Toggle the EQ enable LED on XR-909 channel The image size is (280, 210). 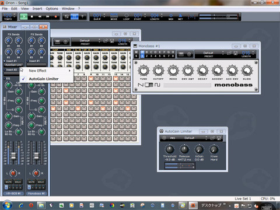point(5,78)
